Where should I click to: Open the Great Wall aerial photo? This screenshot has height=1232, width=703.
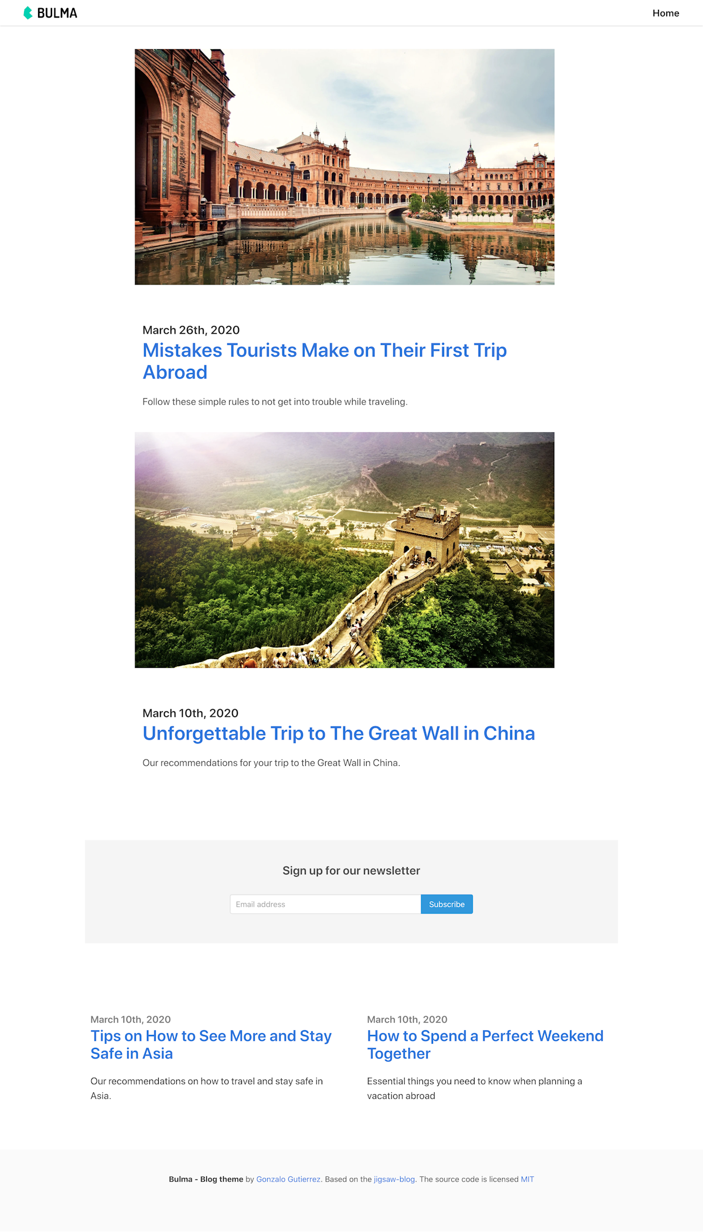pos(344,550)
